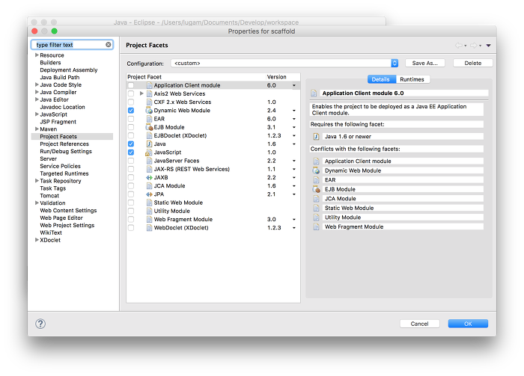Click the Details header Application Client icon
524x376 pixels.
(x=314, y=93)
